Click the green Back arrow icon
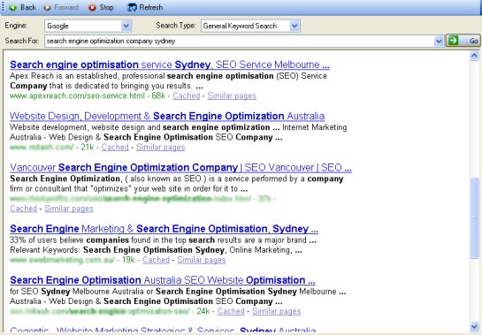 coord(13,7)
